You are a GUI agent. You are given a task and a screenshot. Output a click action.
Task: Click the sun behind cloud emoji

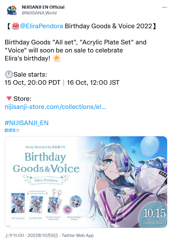57,59
